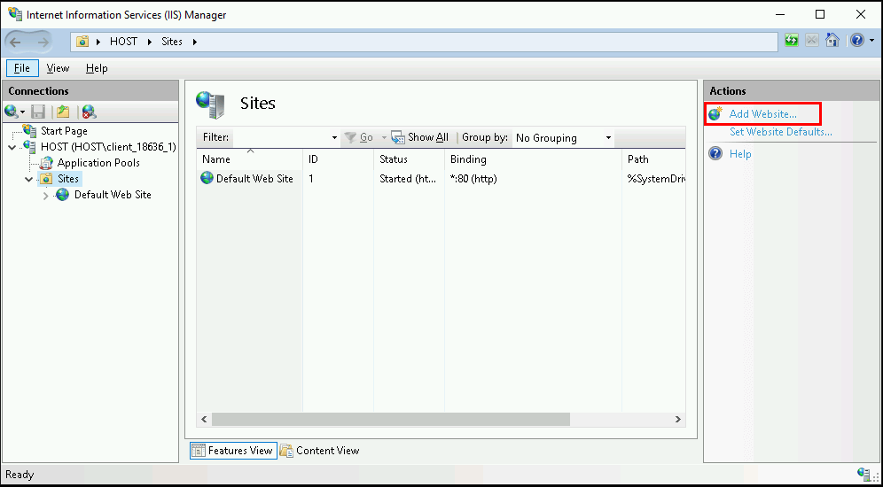Refresh page using green refresh icon
Image resolution: width=883 pixels, height=487 pixels.
[x=792, y=41]
